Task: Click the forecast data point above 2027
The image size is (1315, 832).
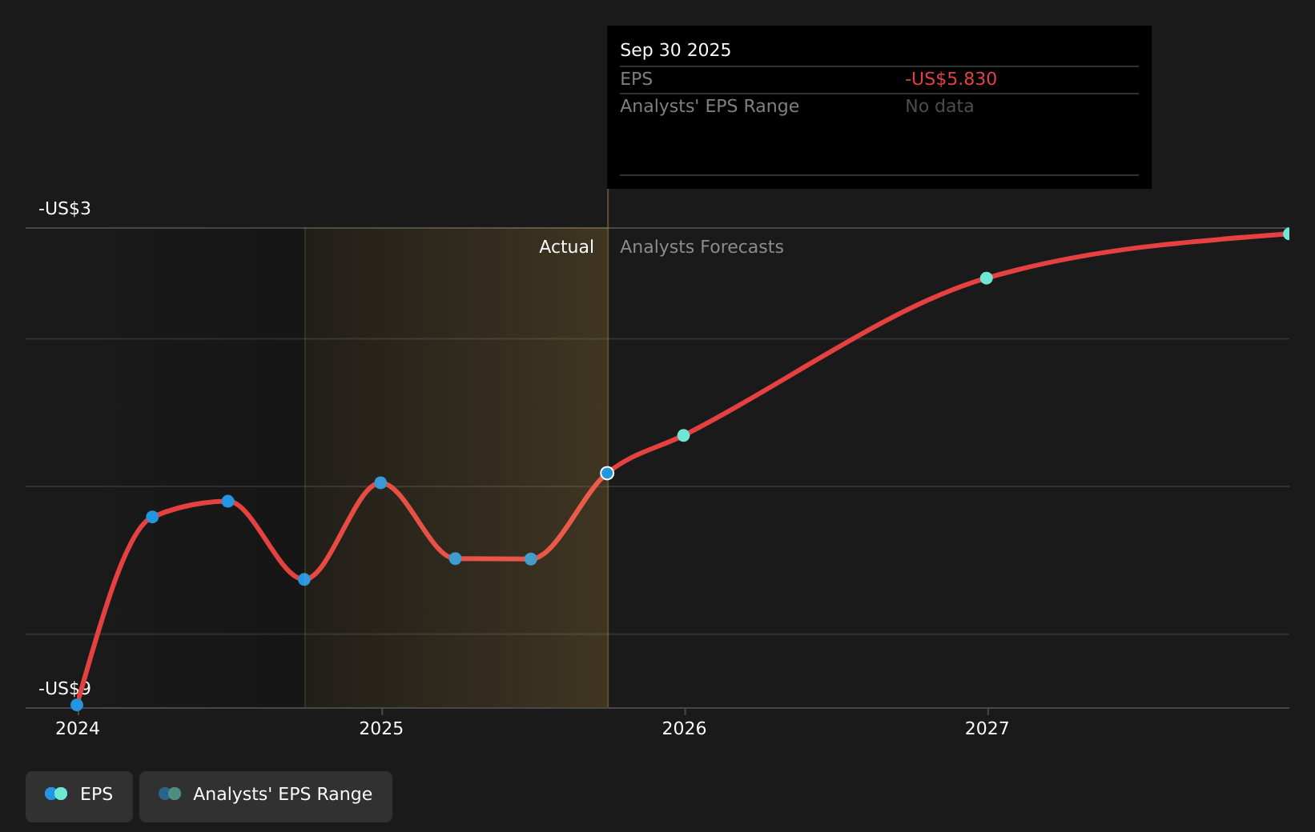Action: (987, 278)
